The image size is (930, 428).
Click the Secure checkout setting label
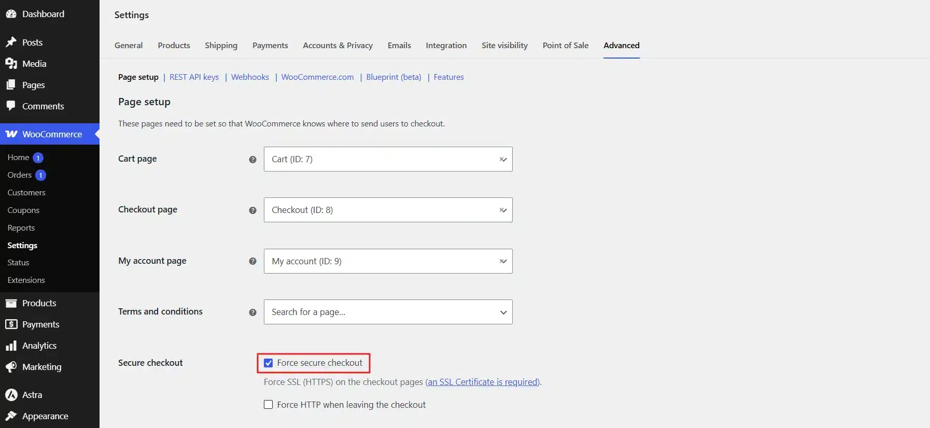(150, 363)
